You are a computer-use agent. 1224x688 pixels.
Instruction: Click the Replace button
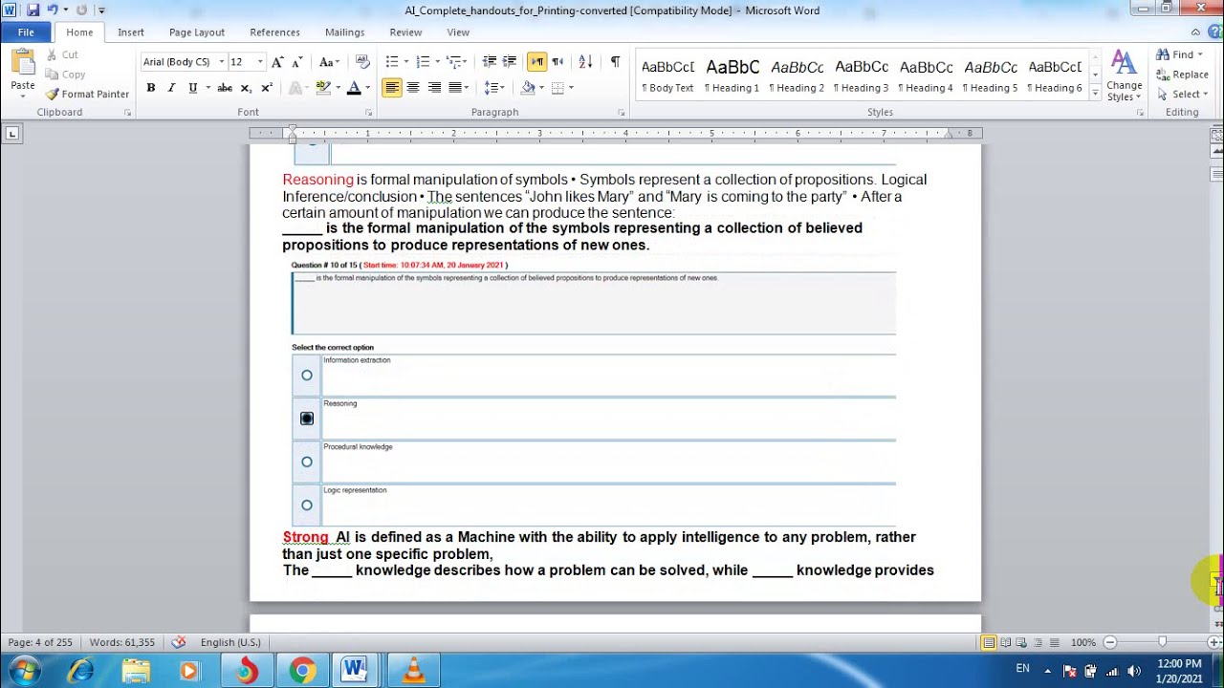[x=1182, y=75]
